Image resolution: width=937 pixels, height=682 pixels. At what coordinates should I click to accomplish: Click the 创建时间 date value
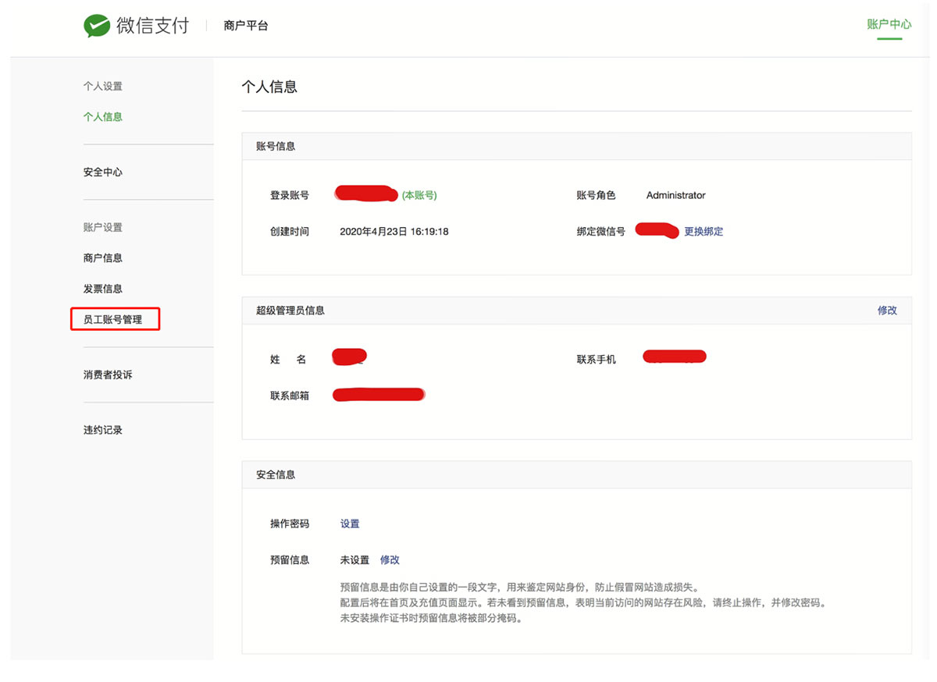click(x=394, y=232)
